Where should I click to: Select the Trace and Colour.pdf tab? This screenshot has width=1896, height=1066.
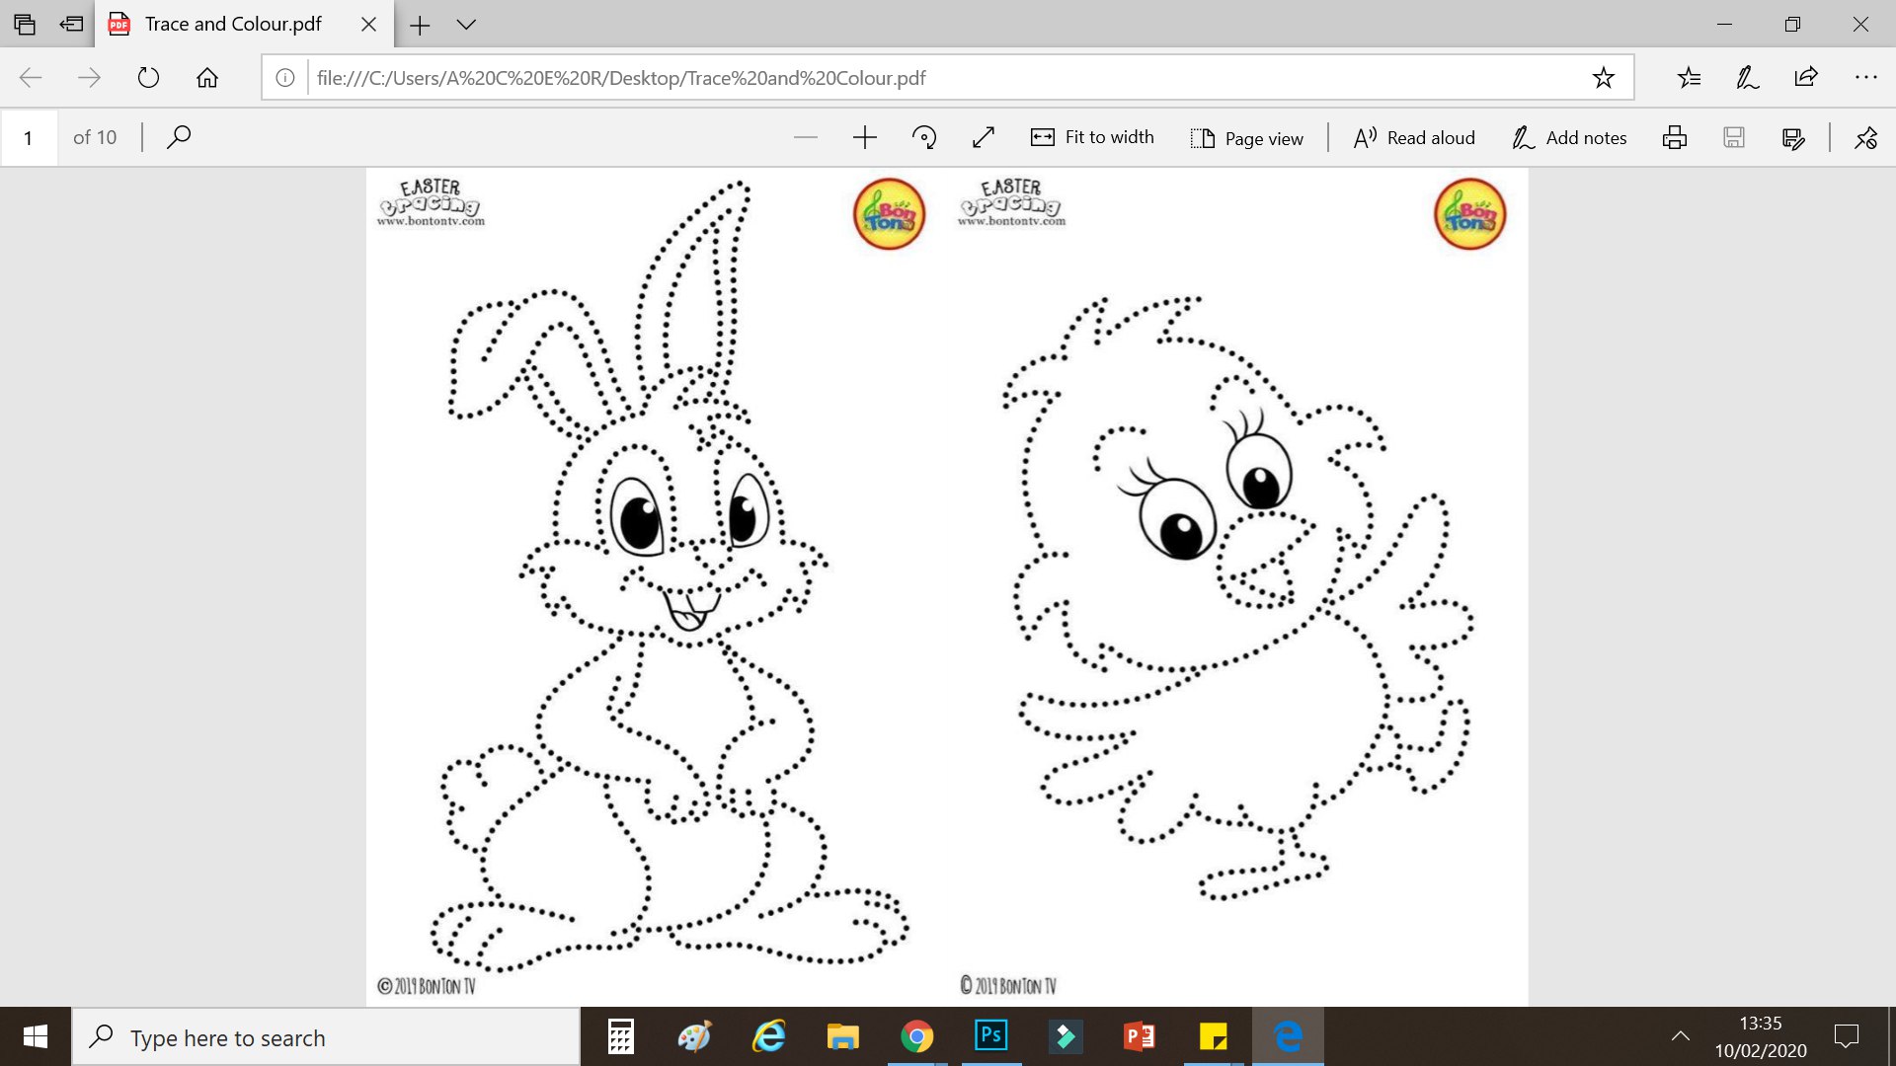(x=232, y=25)
